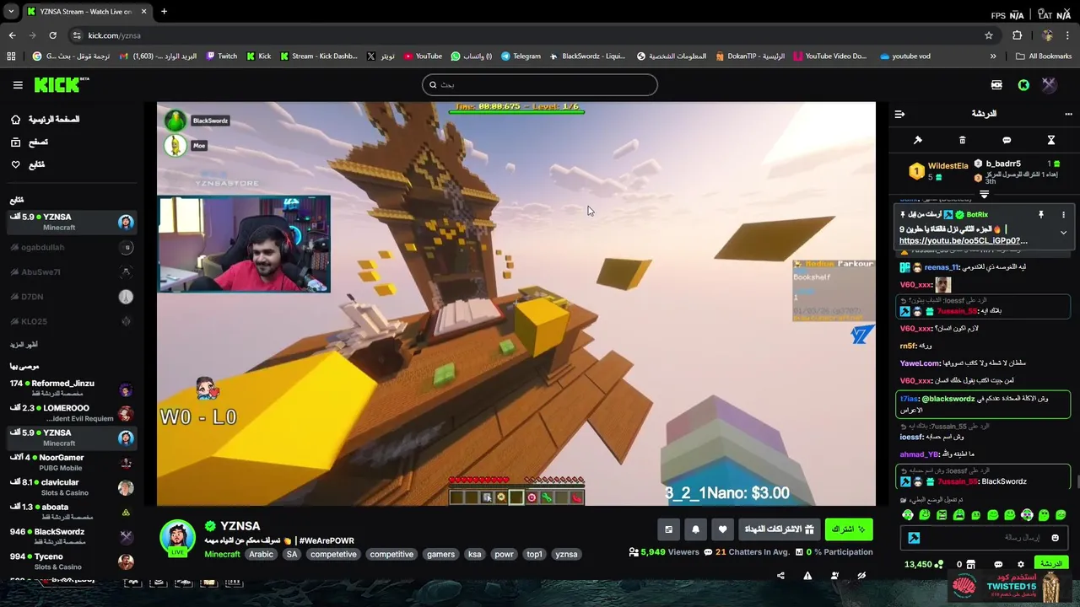Unpin the BotRix pinned message
1080x607 pixels.
(x=1041, y=215)
